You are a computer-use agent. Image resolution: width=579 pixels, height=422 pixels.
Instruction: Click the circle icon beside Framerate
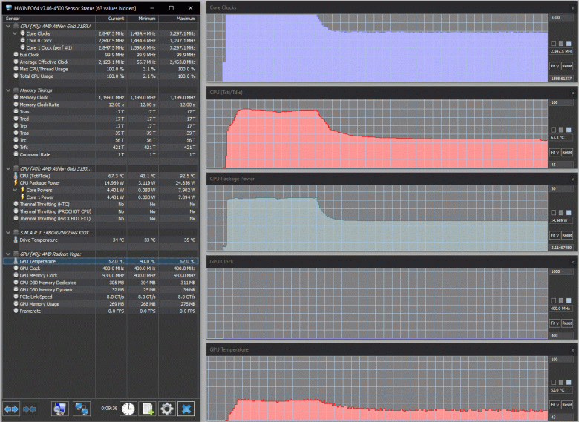tap(16, 311)
